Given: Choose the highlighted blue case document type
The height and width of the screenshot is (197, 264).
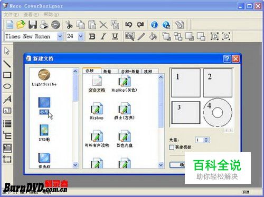Looking at the screenshot, I should pyautogui.click(x=44, y=106).
